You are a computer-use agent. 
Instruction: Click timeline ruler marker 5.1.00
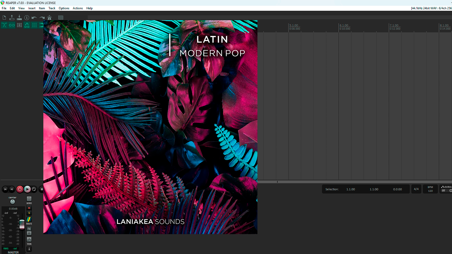click(294, 25)
